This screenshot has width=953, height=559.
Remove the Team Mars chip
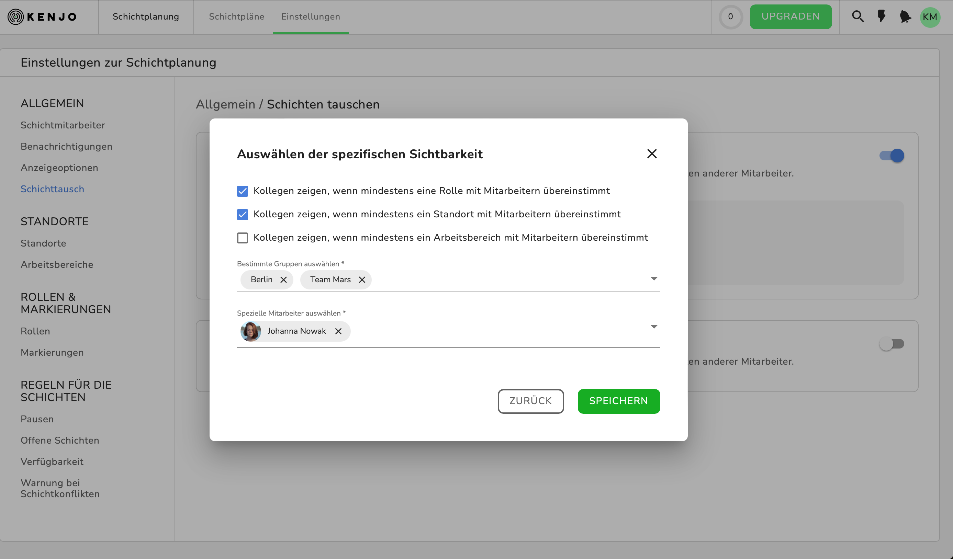coord(362,280)
